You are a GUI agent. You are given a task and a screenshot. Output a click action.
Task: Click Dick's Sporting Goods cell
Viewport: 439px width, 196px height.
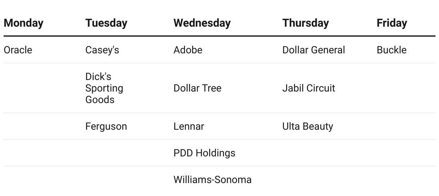pyautogui.click(x=104, y=88)
